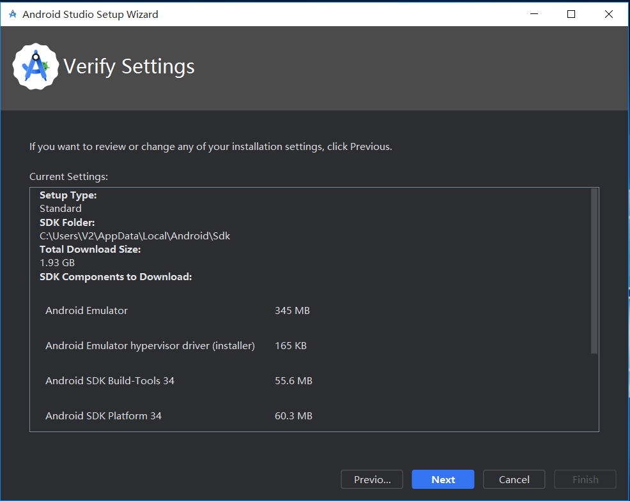This screenshot has height=501, width=630.
Task: Click the Verify Settings page title
Action: coord(129,66)
